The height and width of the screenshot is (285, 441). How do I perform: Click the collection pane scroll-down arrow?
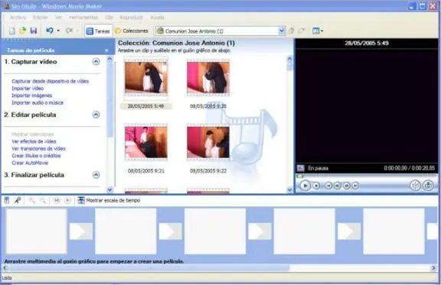(x=289, y=190)
